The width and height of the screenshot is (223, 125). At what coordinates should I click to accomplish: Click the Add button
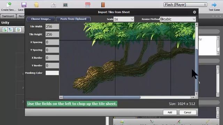pos(170,112)
